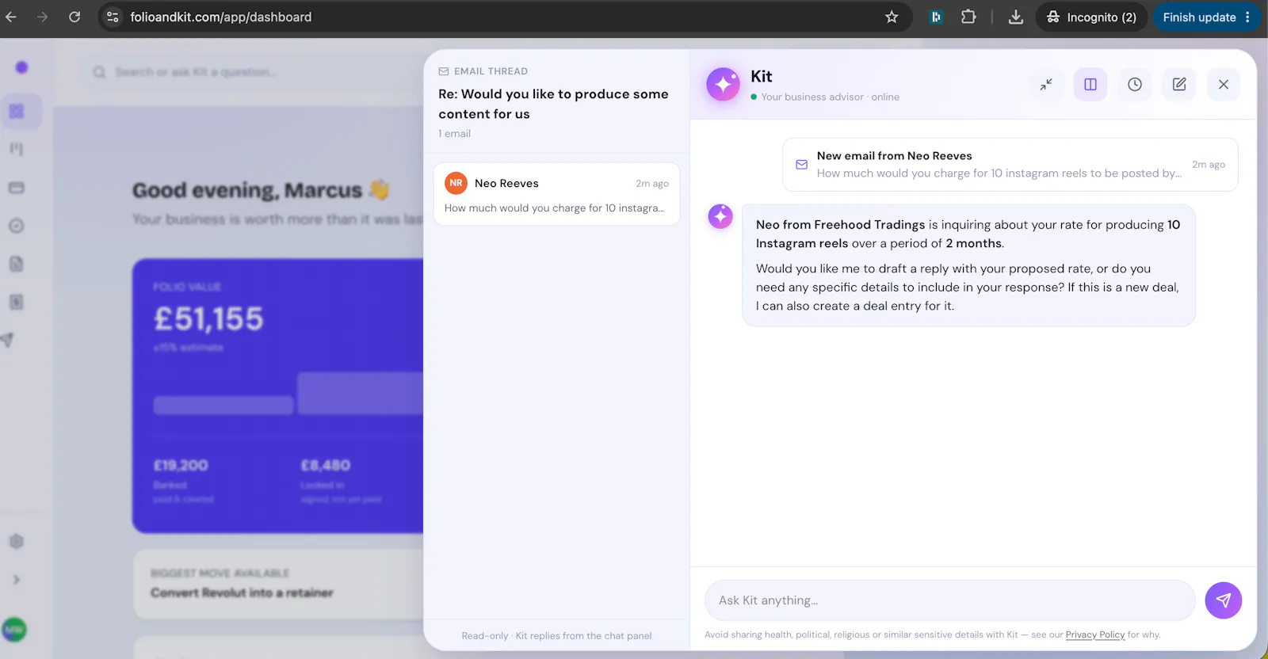The image size is (1268, 659).
Task: Start a new chat with the compose icon
Action: click(1179, 84)
